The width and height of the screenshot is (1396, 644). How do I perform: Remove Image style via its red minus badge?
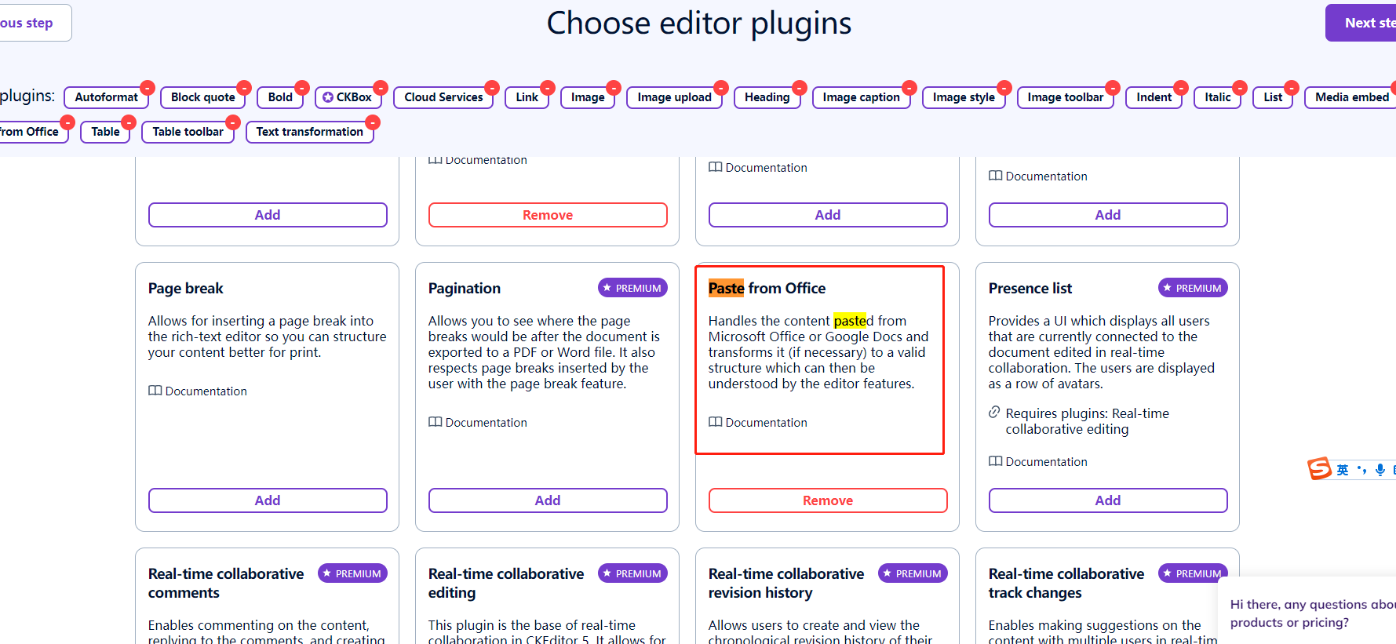[1004, 88]
